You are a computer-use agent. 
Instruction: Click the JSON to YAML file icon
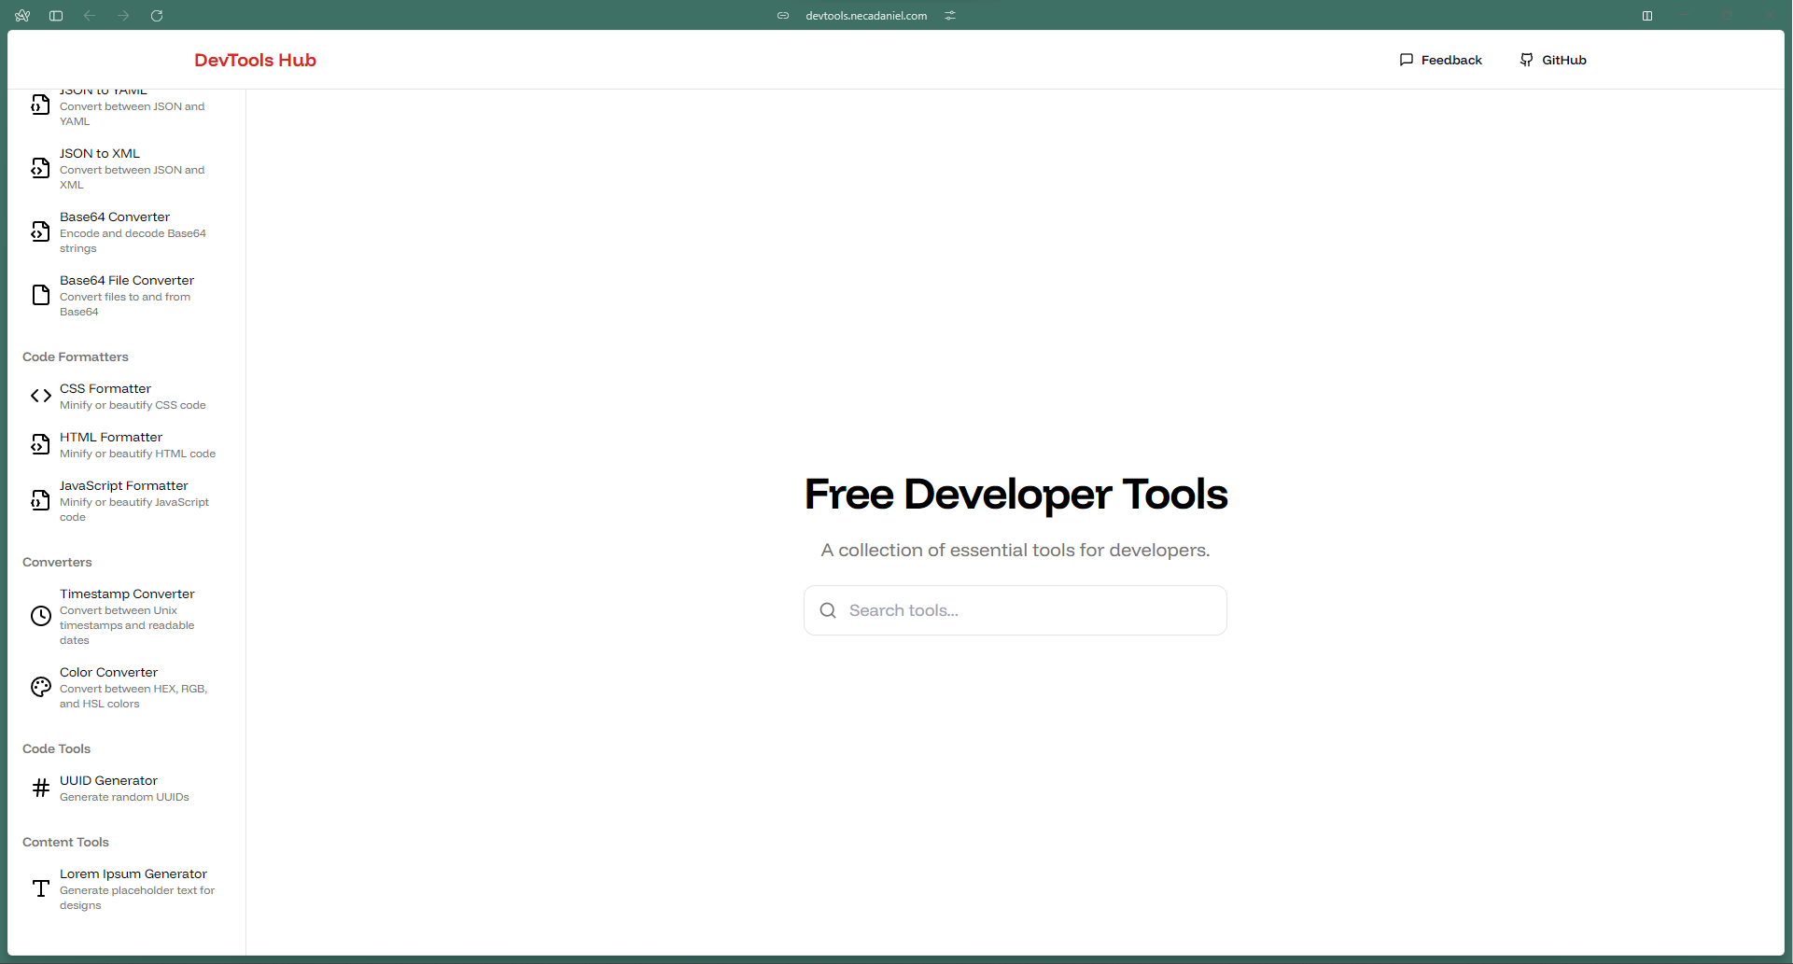point(40,105)
